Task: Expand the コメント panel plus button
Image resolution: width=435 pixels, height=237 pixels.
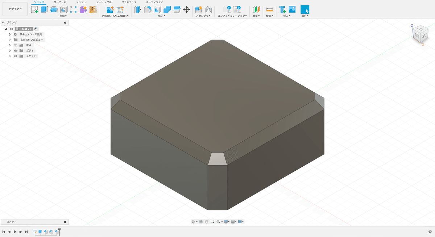Action: coord(65,222)
